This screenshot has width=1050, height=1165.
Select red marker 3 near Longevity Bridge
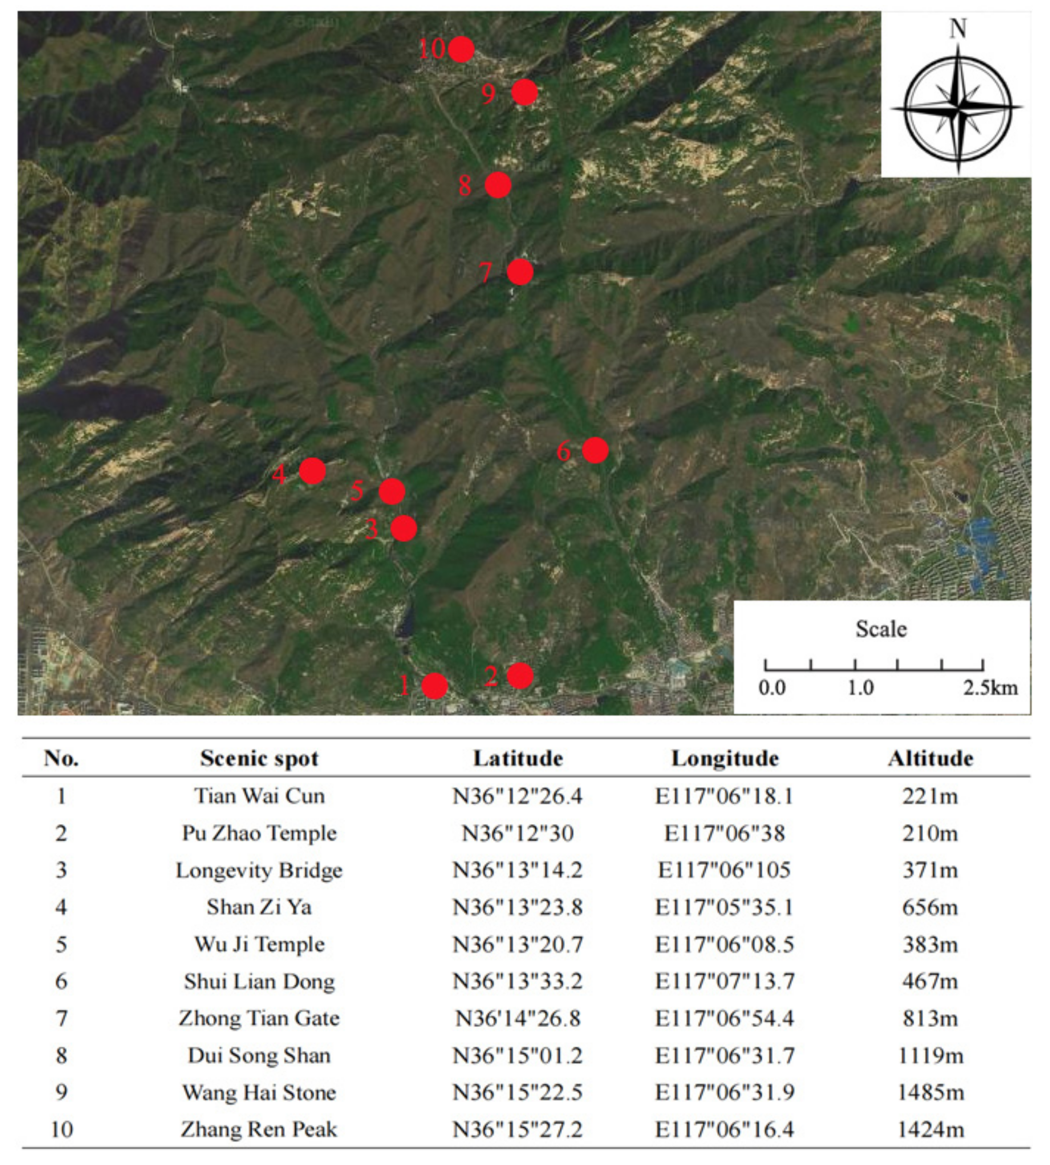pyautogui.click(x=404, y=528)
